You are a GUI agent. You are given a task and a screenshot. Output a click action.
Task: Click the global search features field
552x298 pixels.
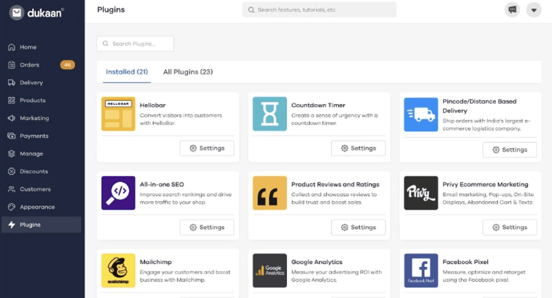click(x=319, y=10)
